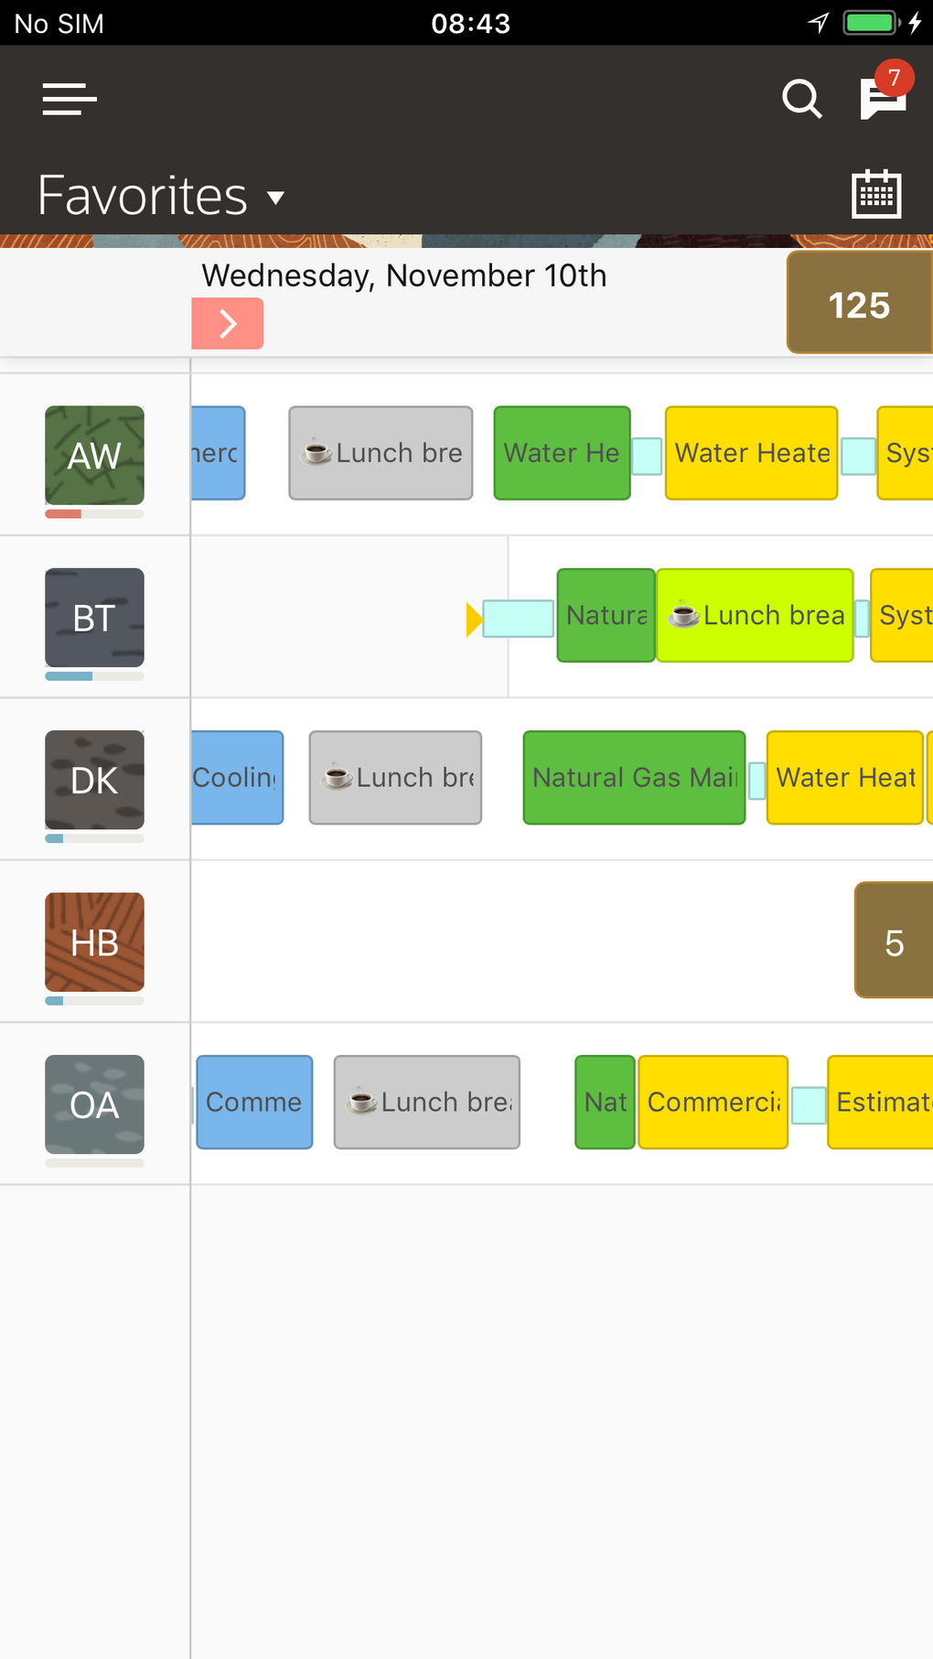Select OA's yellow Estimate job block
The height and width of the screenshot is (1659, 933).
tap(880, 1102)
